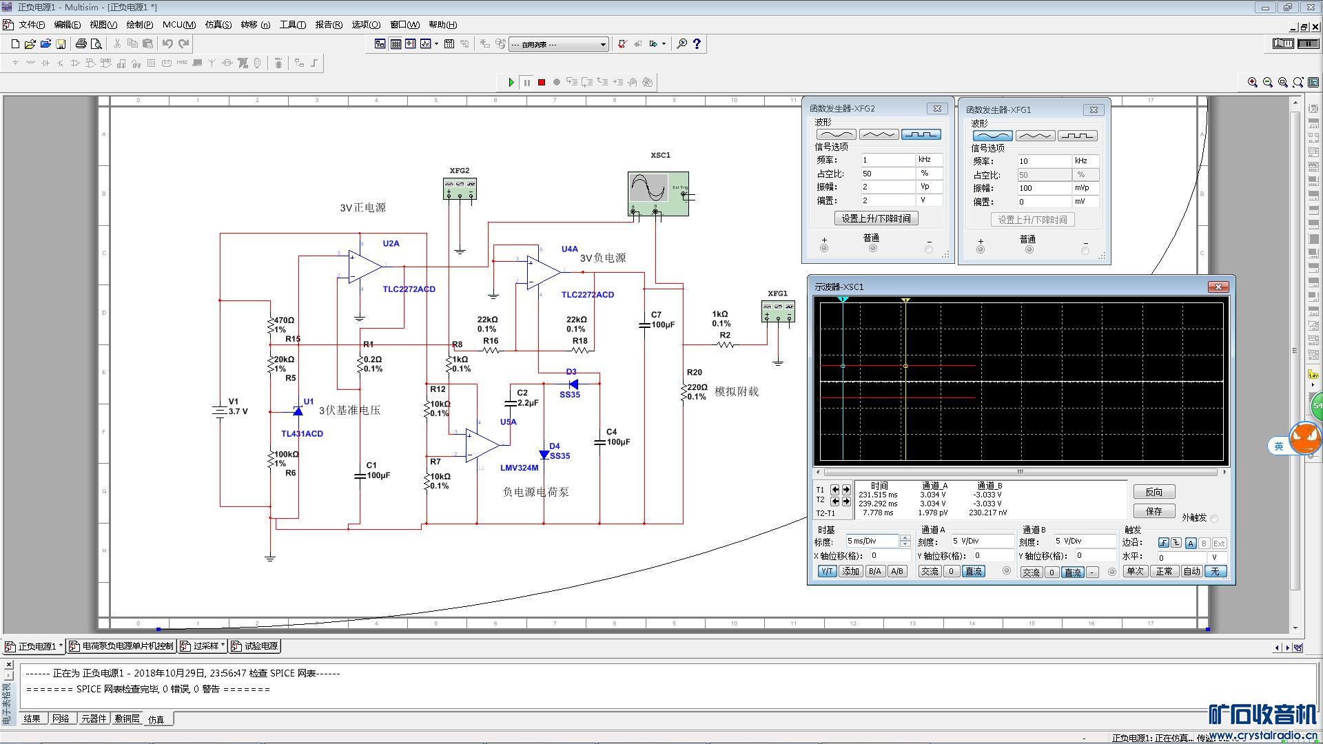Select square waveform in XFG1
The height and width of the screenshot is (744, 1323).
[1077, 136]
